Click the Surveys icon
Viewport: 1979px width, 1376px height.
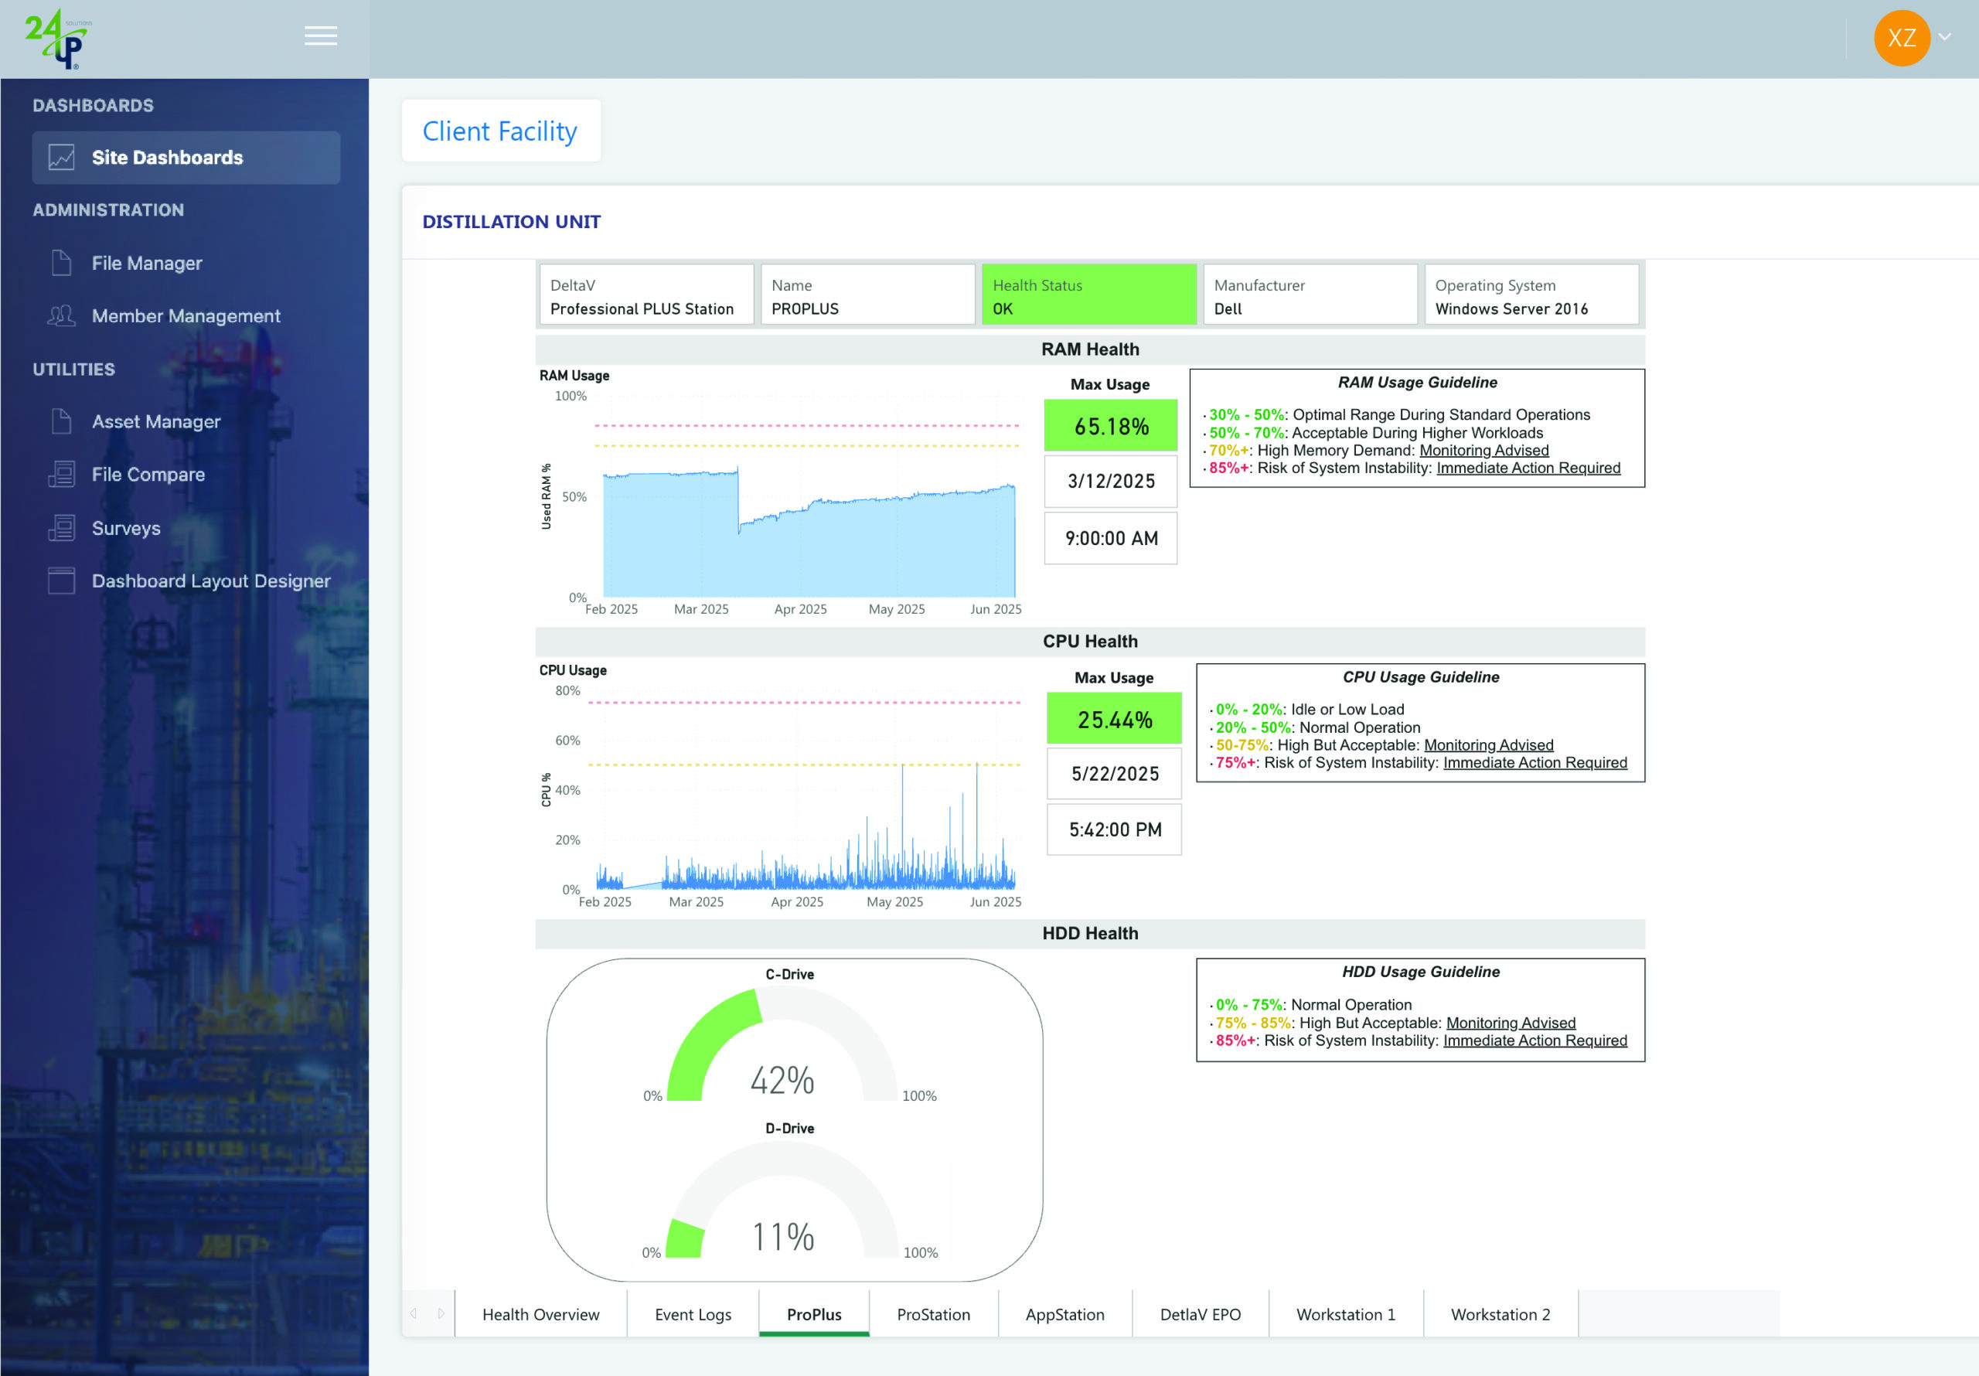click(61, 528)
